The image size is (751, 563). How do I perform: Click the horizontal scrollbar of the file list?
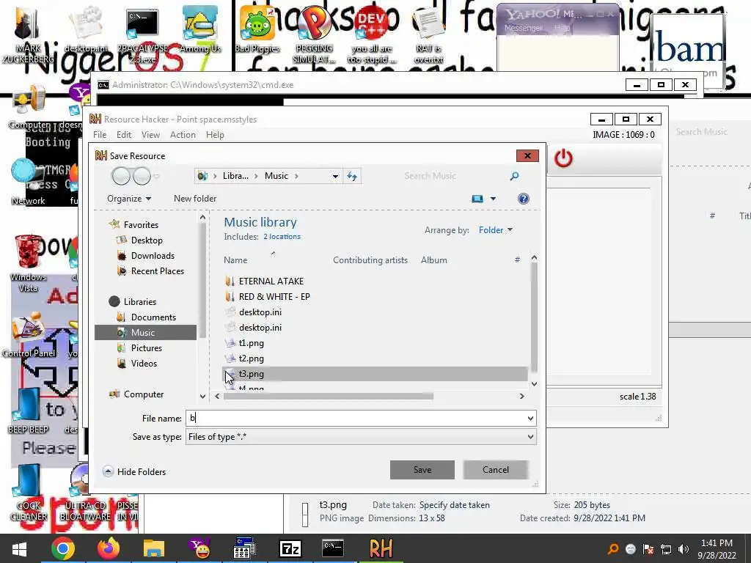328,397
